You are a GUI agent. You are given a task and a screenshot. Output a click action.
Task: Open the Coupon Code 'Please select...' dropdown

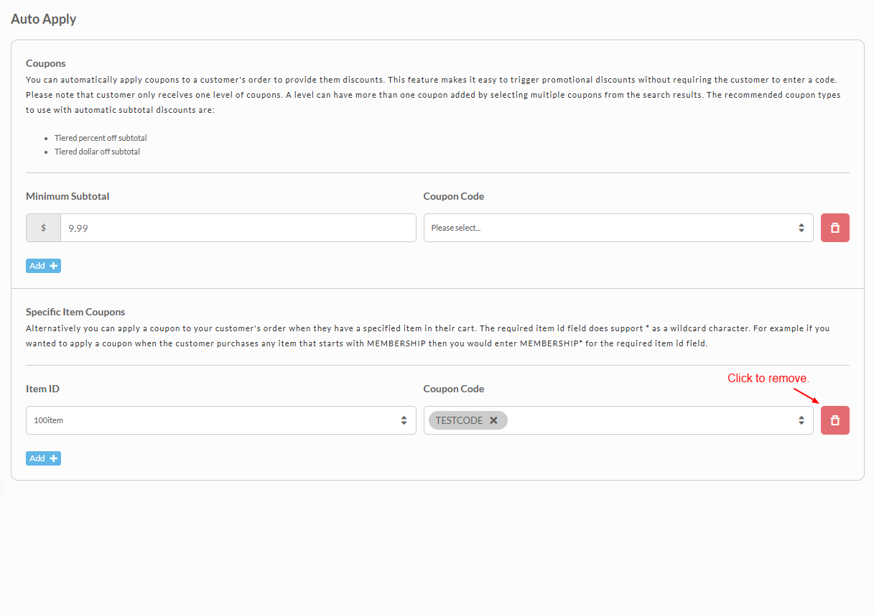618,228
